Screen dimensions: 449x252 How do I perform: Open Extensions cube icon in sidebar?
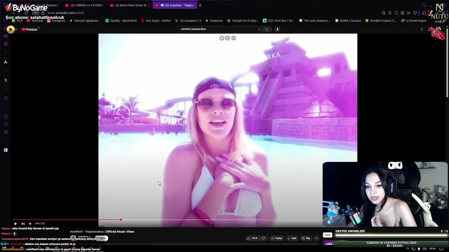pyautogui.click(x=6, y=124)
